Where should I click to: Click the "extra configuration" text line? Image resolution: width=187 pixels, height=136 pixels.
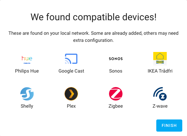tap(93, 40)
